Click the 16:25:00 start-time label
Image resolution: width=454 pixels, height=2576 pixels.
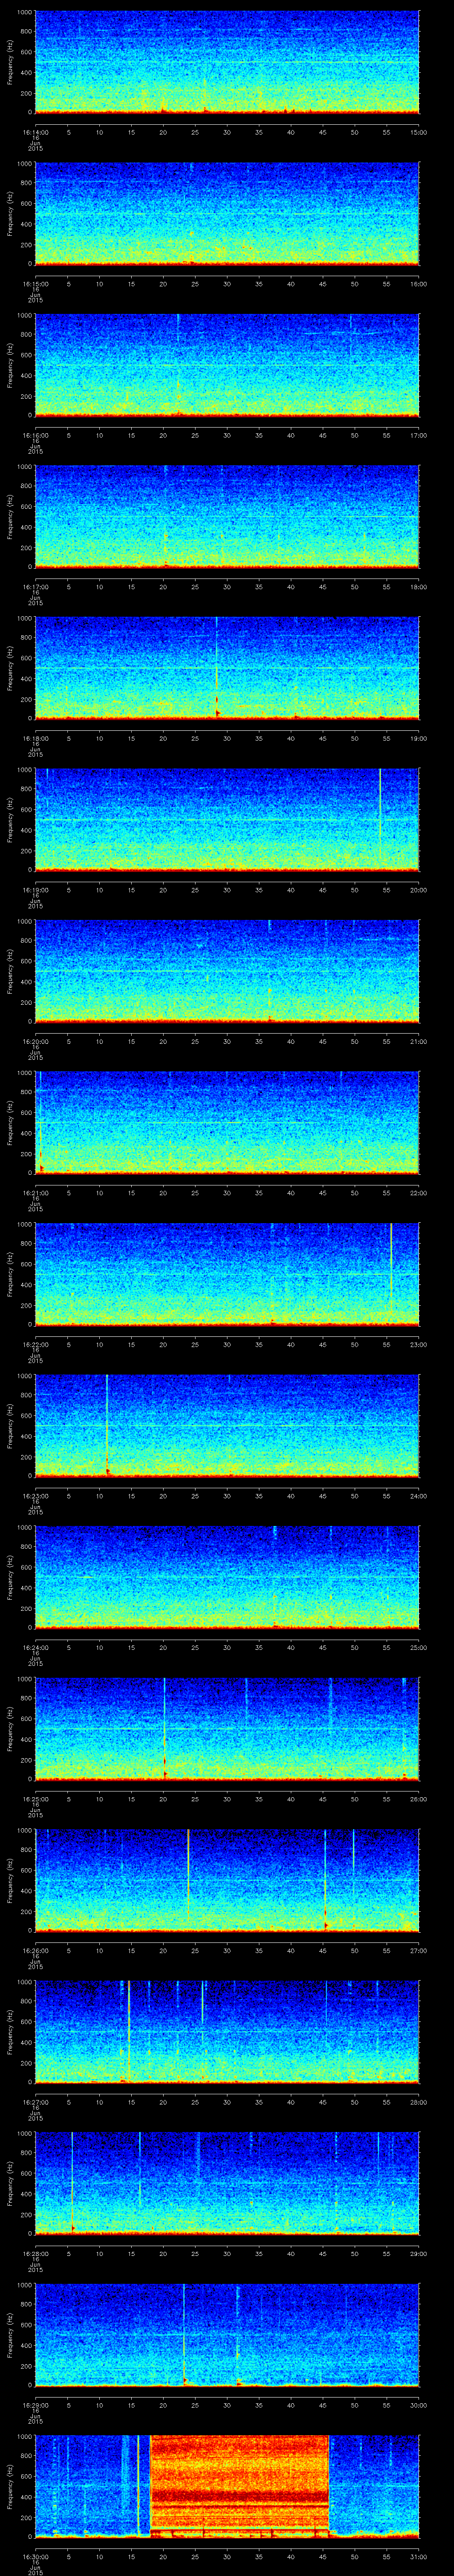click(35, 1798)
